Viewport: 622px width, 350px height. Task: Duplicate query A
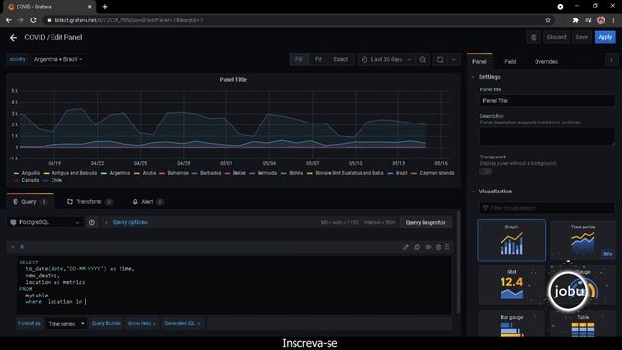tap(417, 247)
